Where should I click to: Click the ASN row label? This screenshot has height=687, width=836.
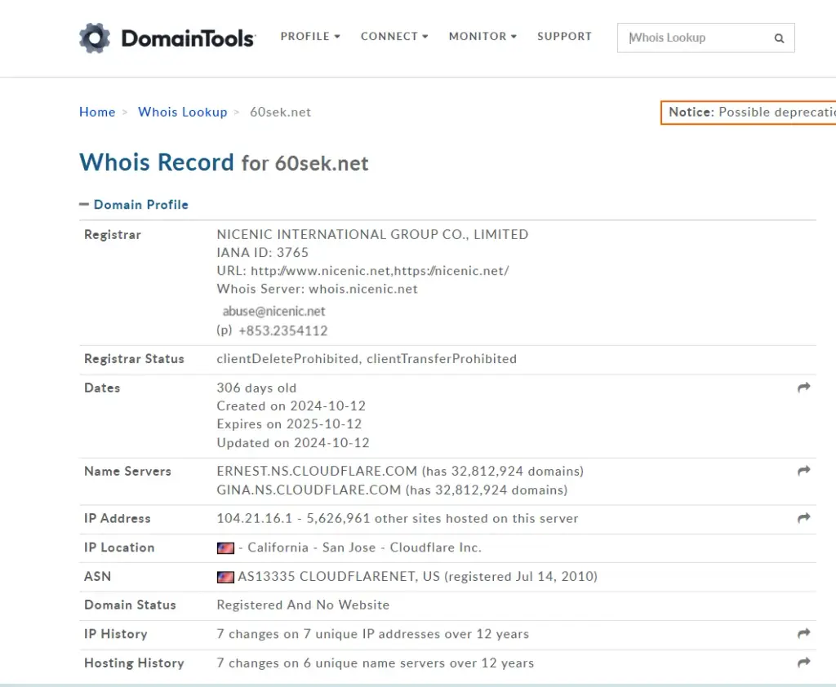(98, 577)
